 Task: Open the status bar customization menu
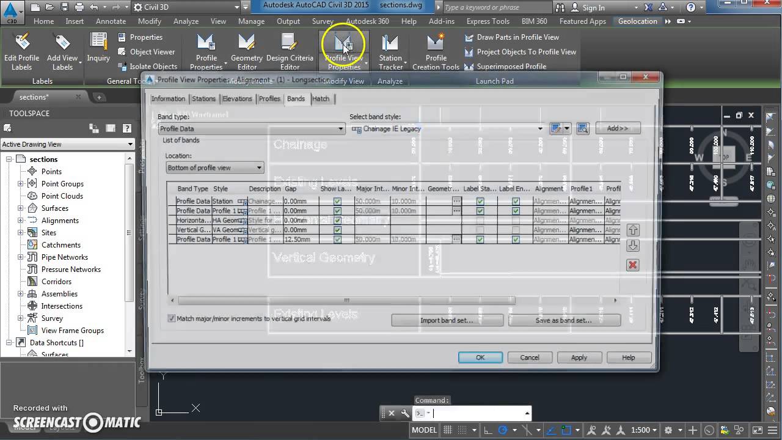[771, 430]
